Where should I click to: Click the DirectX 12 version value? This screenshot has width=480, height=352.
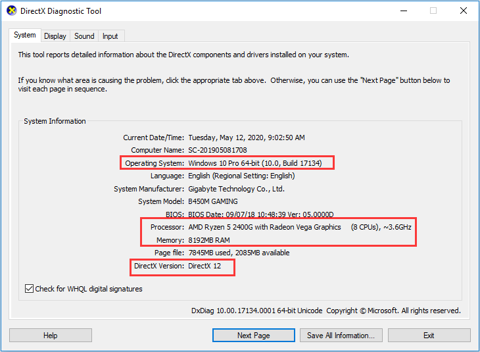click(x=204, y=266)
